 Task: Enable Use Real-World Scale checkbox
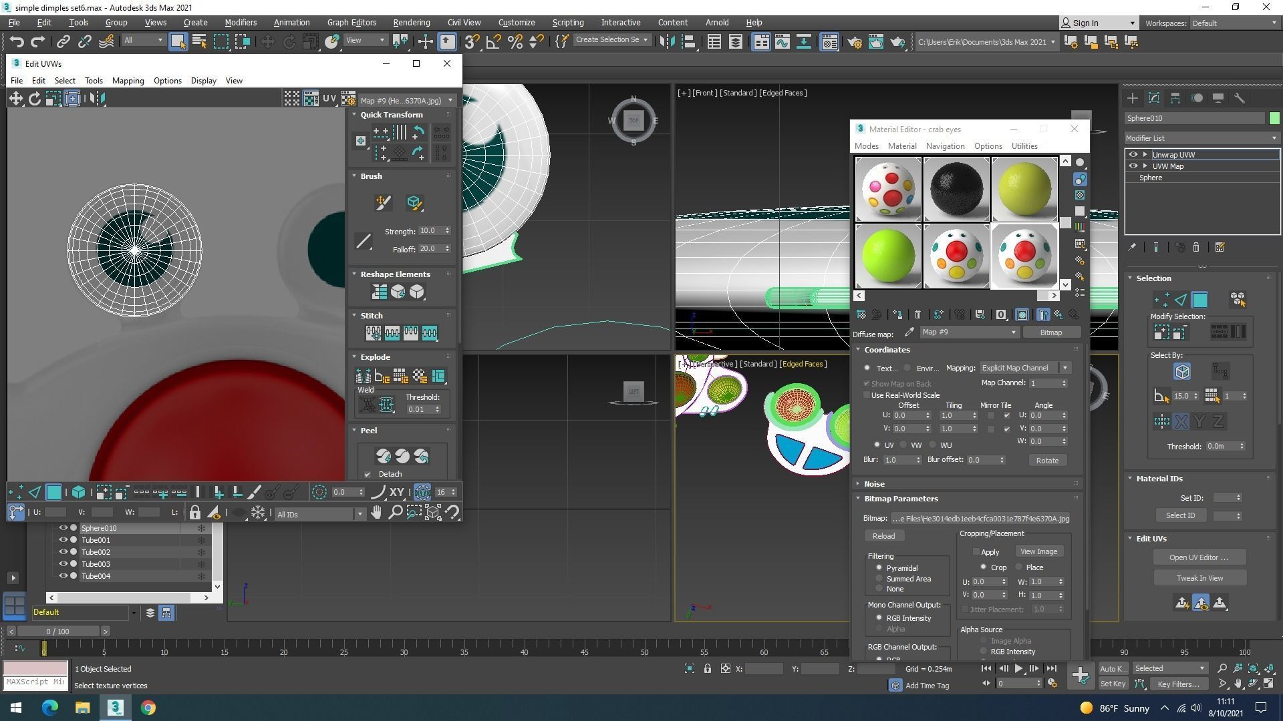pos(867,395)
